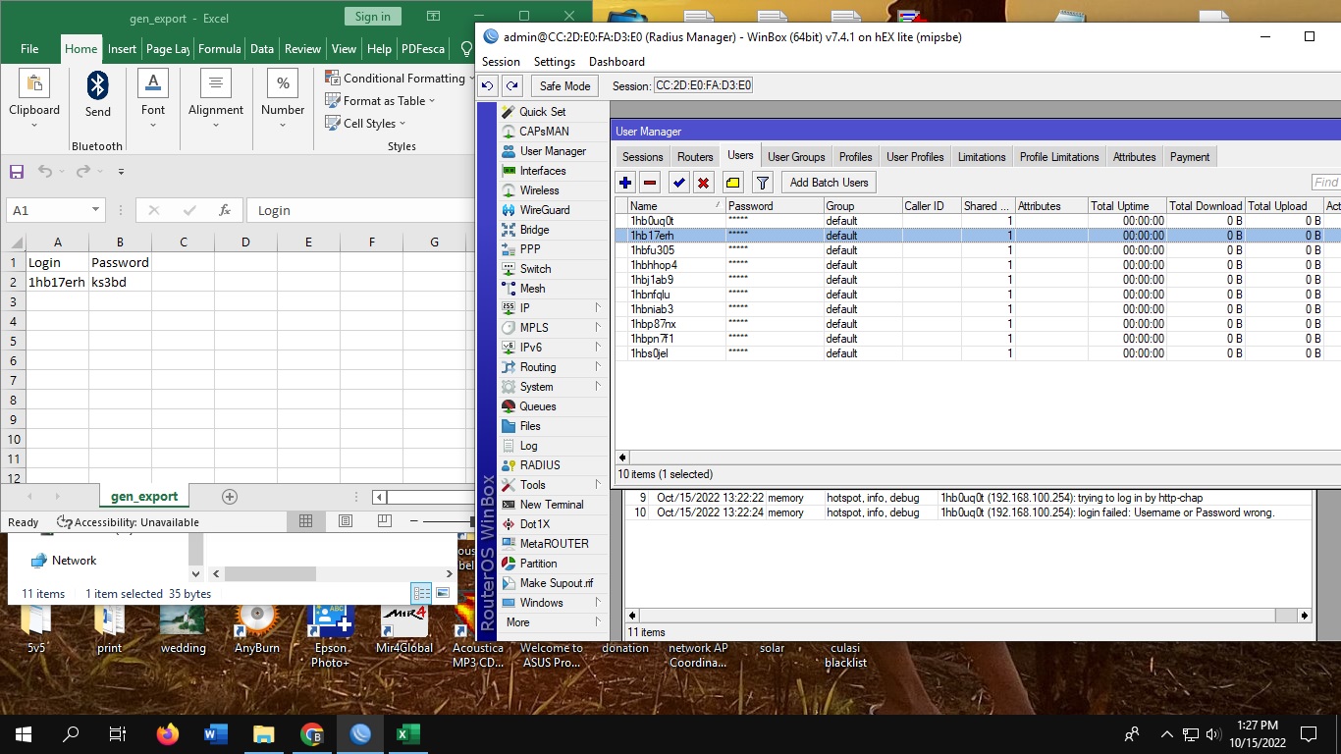This screenshot has width=1341, height=754.
Task: Open Format as Table dropdown
Action: (379, 100)
